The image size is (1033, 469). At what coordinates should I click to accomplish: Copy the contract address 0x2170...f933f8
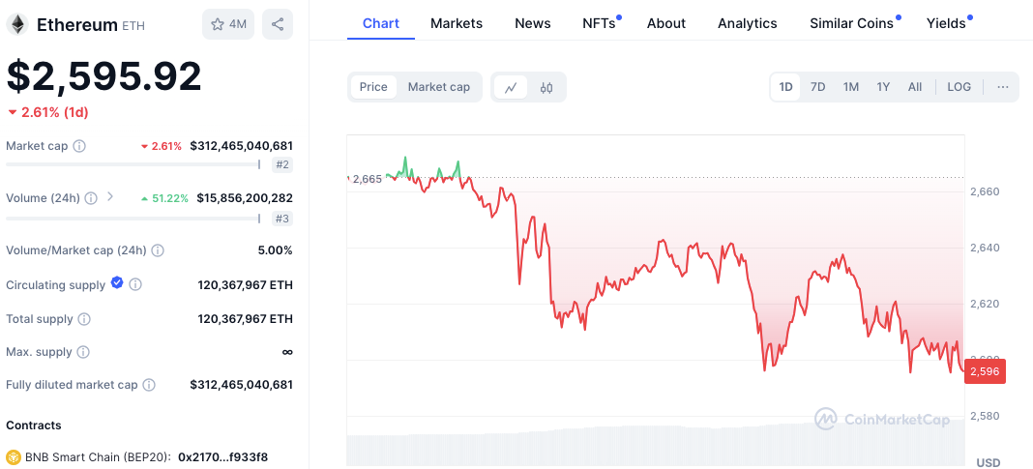click(x=223, y=457)
